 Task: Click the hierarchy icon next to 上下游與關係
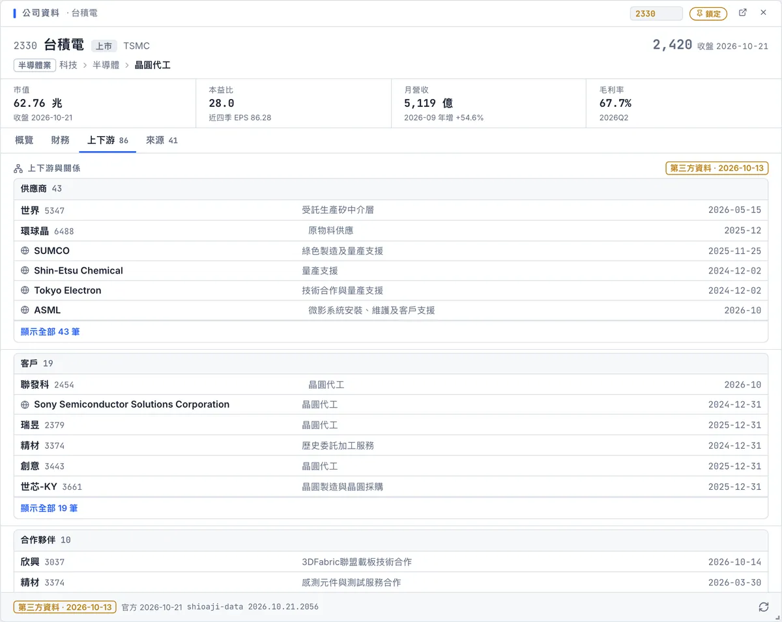click(18, 168)
